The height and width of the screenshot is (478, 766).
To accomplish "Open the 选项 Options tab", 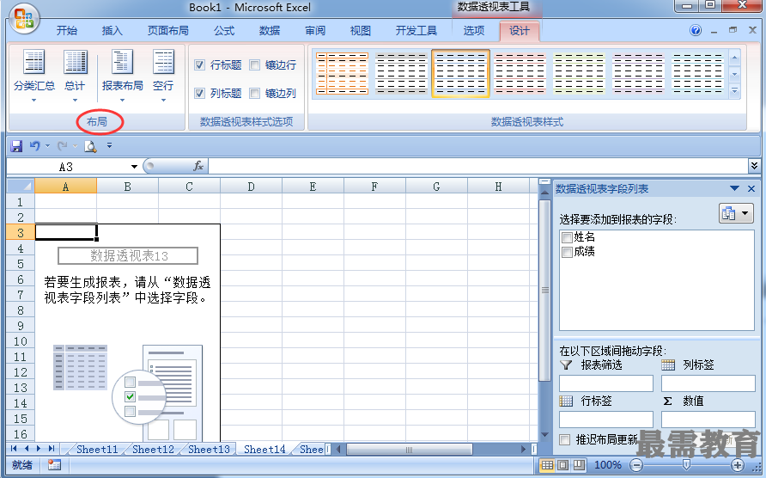I will (474, 31).
